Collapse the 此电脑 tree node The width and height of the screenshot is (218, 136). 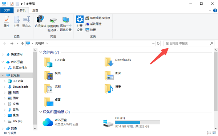[x=3, y=75]
